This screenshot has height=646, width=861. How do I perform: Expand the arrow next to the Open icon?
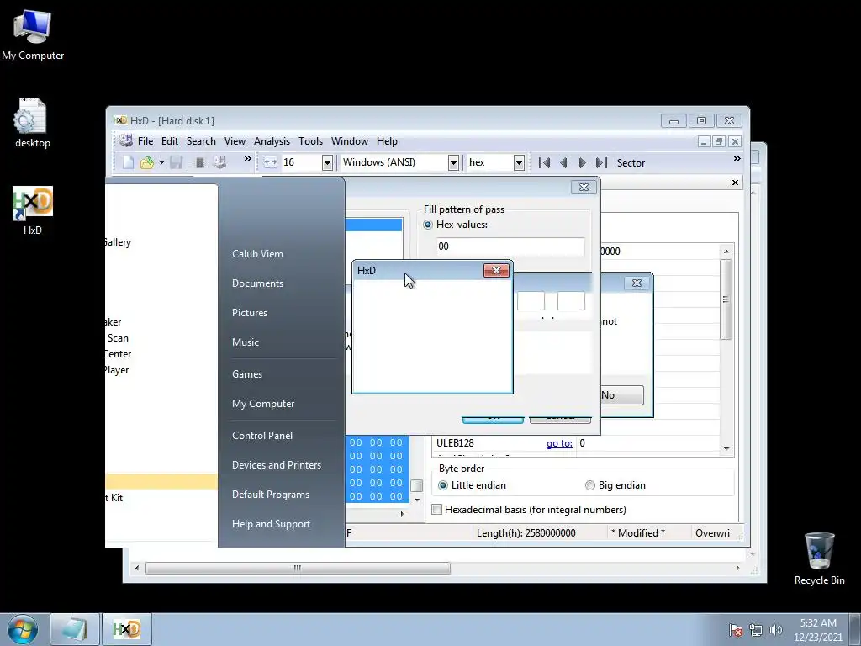(161, 162)
